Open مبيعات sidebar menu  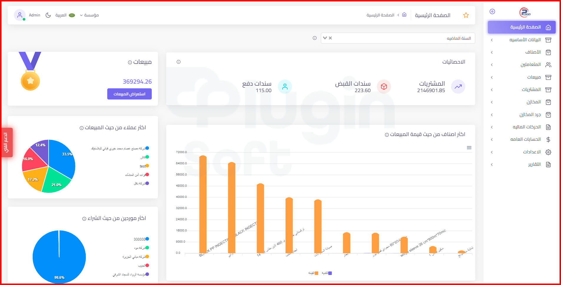coord(522,77)
